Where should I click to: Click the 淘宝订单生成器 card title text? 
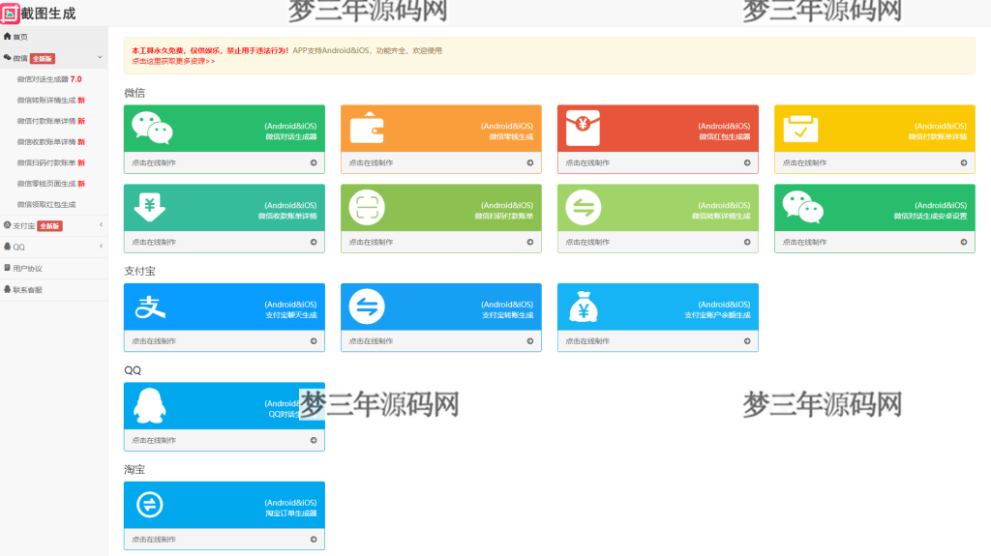click(290, 513)
